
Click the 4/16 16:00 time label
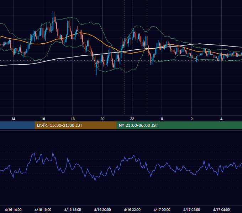click(43, 209)
